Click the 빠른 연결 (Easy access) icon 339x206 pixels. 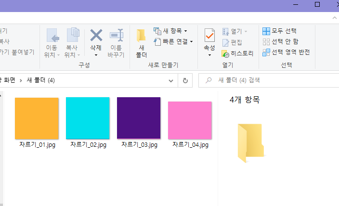tap(157, 41)
